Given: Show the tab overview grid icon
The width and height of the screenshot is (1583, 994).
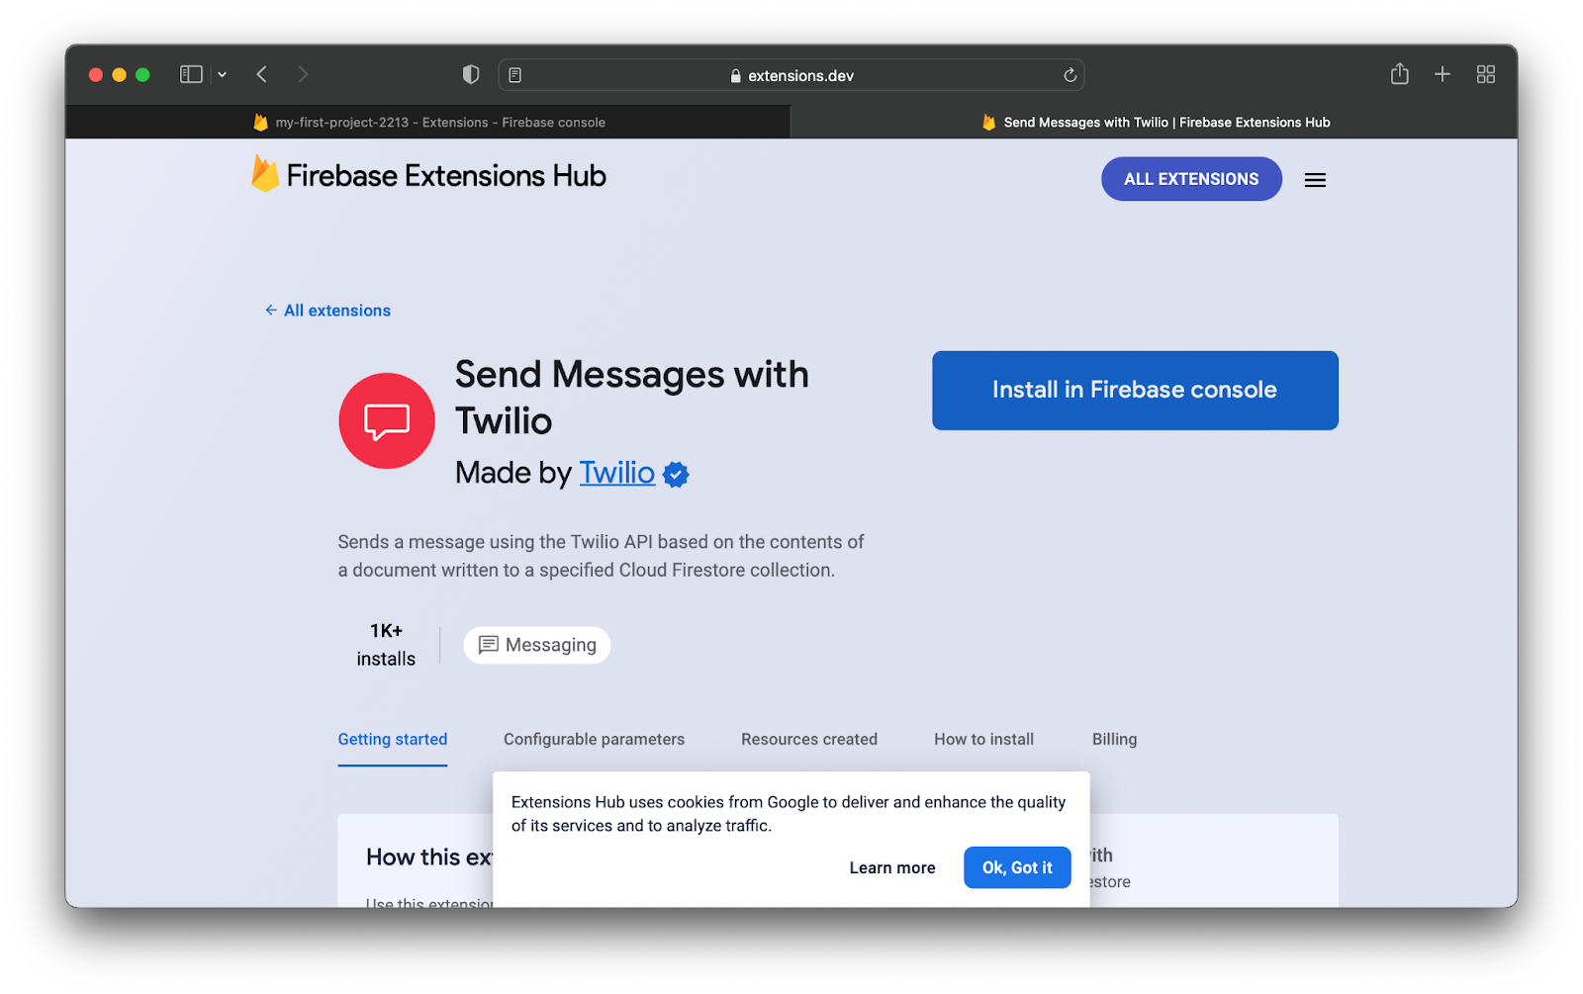Looking at the screenshot, I should click(x=1486, y=74).
